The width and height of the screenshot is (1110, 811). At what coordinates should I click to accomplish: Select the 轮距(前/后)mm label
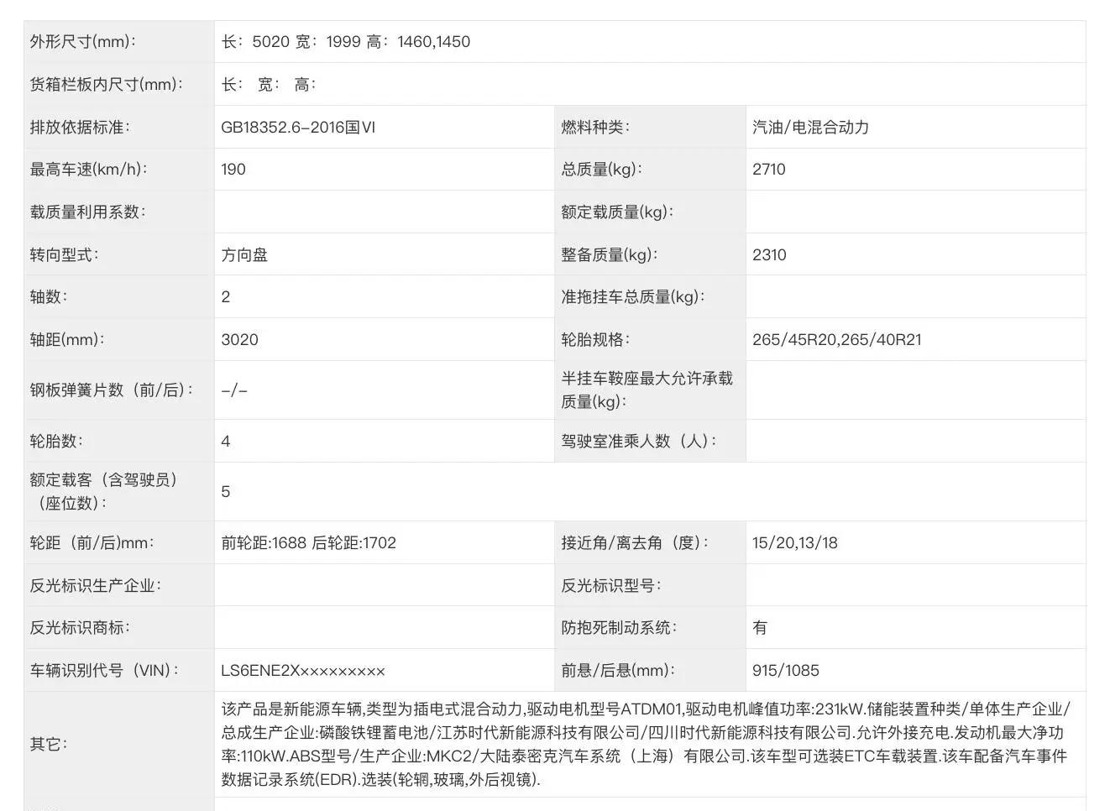click(92, 543)
